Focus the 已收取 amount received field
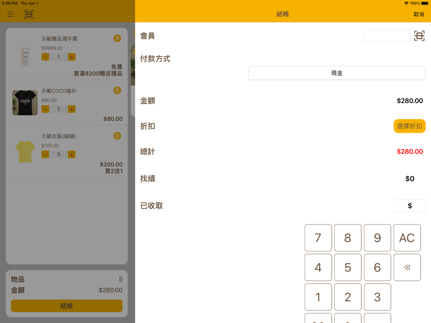Image resolution: width=431 pixels, height=323 pixels. [x=410, y=206]
